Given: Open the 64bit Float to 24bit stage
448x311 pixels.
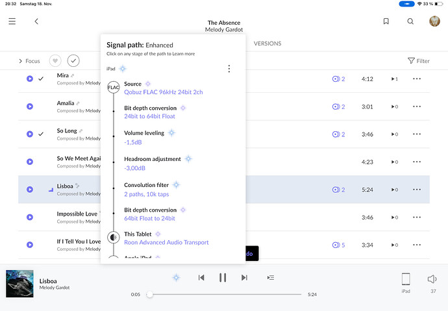Looking at the screenshot, I should tap(149, 218).
